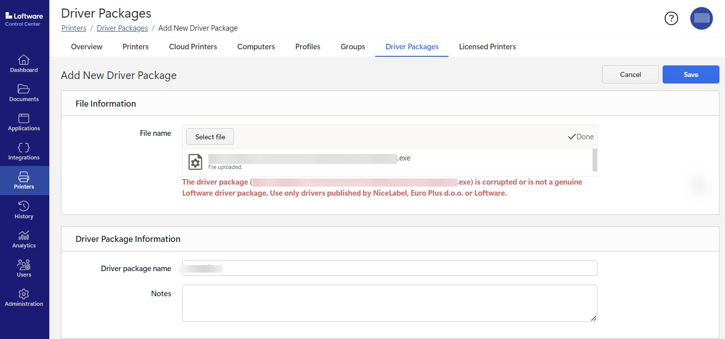Image resolution: width=725 pixels, height=339 pixels.
Task: Open the help question mark icon
Action: [x=671, y=19]
